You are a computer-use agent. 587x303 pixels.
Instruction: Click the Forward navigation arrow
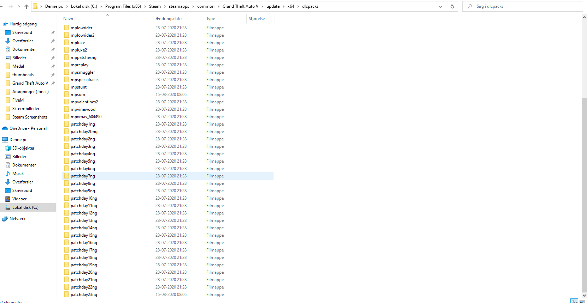(x=11, y=6)
